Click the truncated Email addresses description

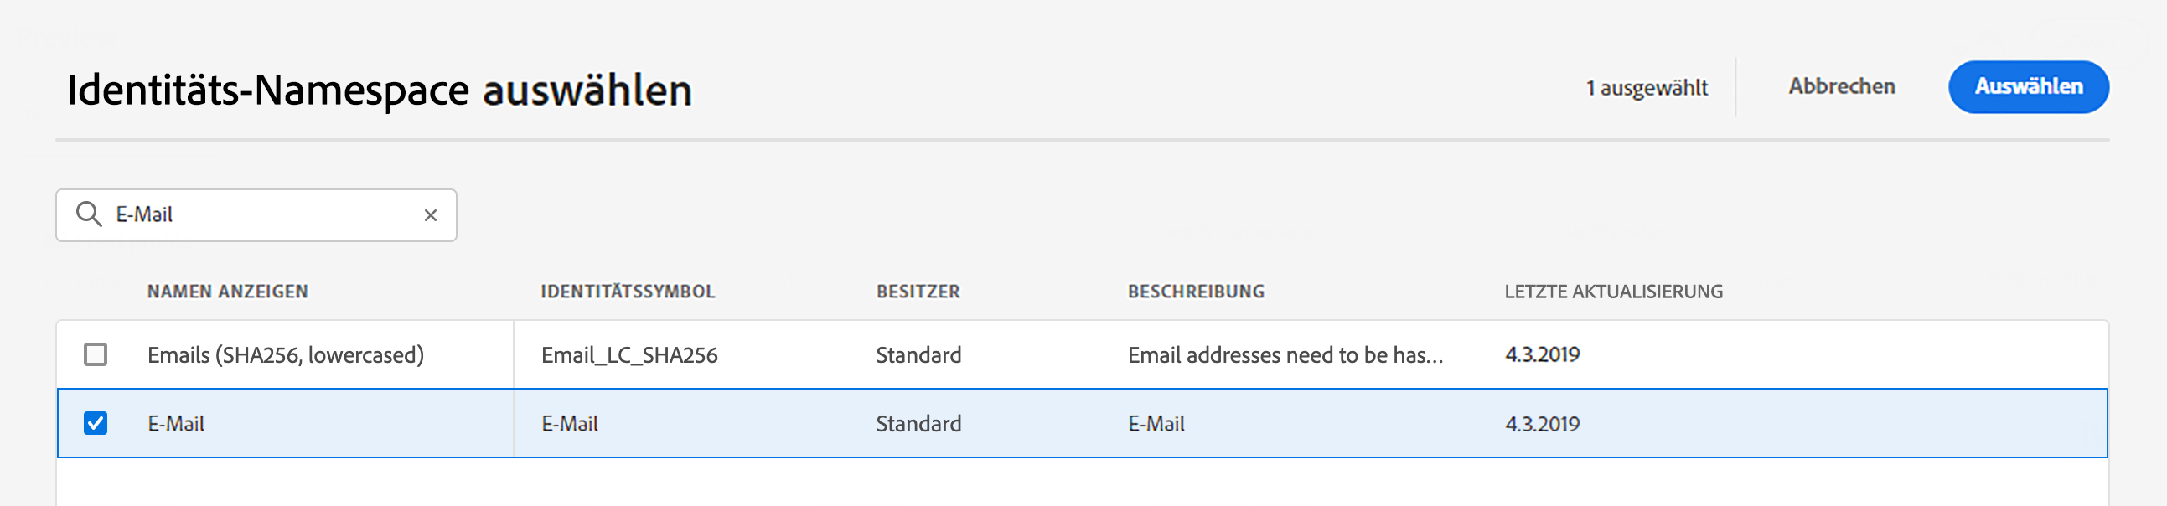[x=1285, y=354]
